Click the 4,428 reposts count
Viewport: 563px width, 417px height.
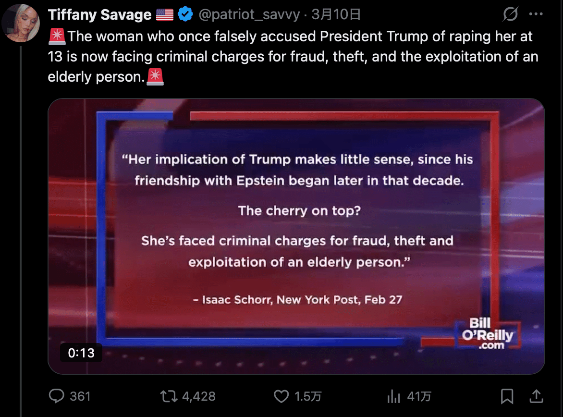coord(199,396)
